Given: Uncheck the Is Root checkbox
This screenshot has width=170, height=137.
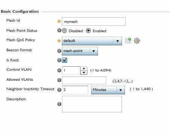Looking at the screenshot, I should coord(65,60).
